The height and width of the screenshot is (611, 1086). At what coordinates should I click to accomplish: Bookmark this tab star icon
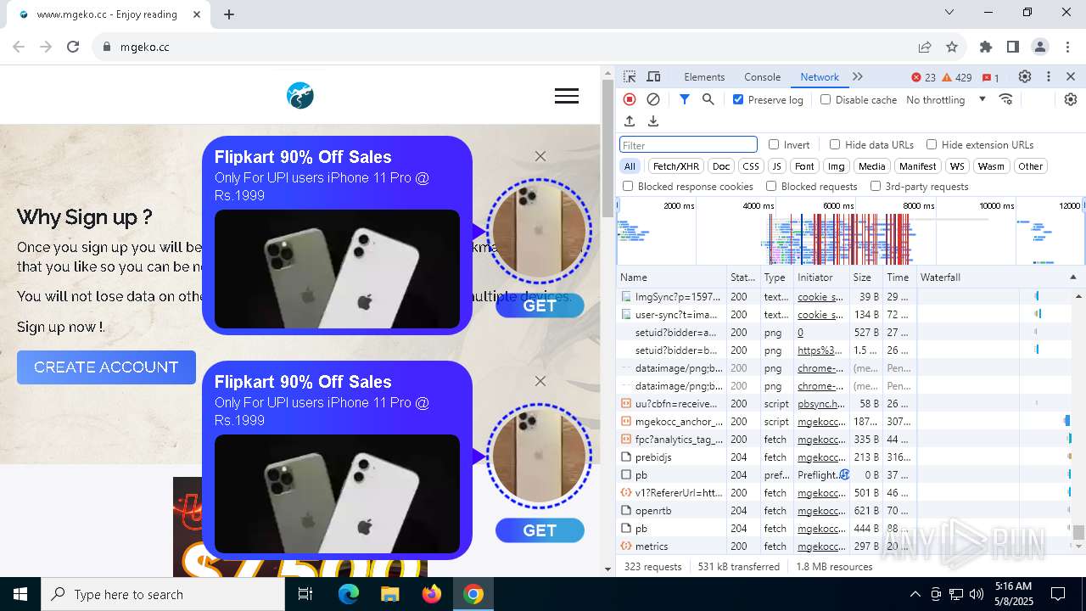pyautogui.click(x=952, y=47)
